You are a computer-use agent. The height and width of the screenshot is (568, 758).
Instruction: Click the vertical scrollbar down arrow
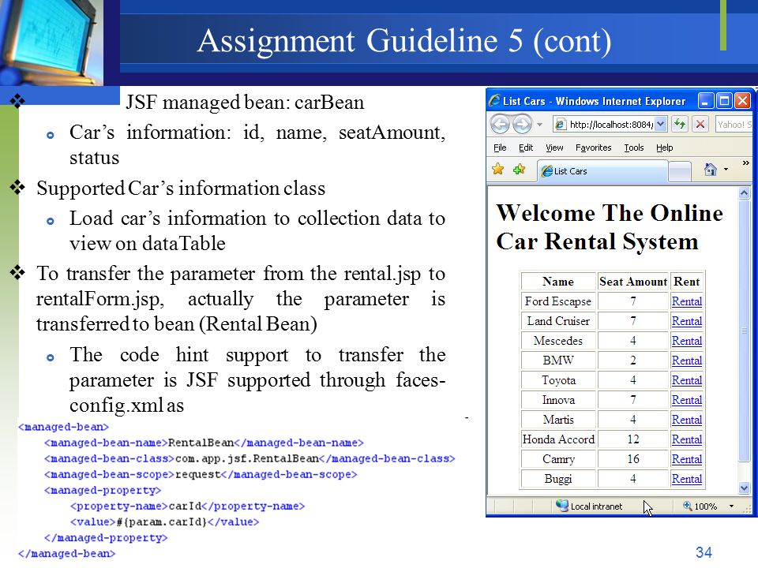coord(745,488)
